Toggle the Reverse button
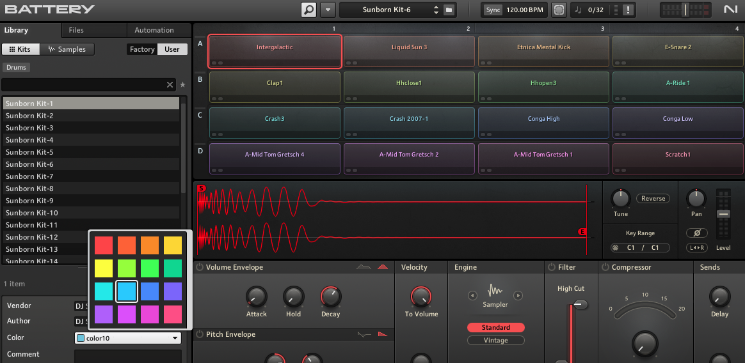This screenshot has height=363, width=745. click(653, 198)
